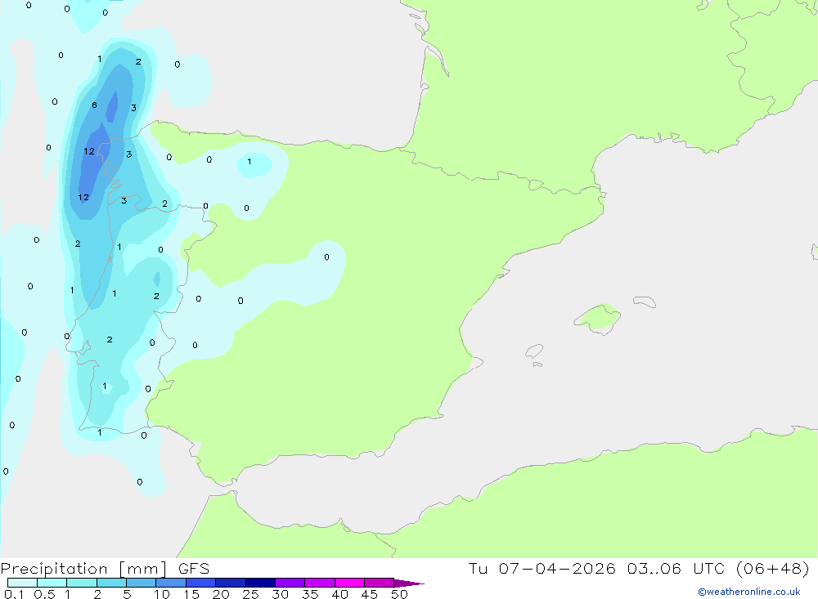Click the "25" legend scale label
Image resolution: width=818 pixels, height=599 pixels.
(x=250, y=594)
